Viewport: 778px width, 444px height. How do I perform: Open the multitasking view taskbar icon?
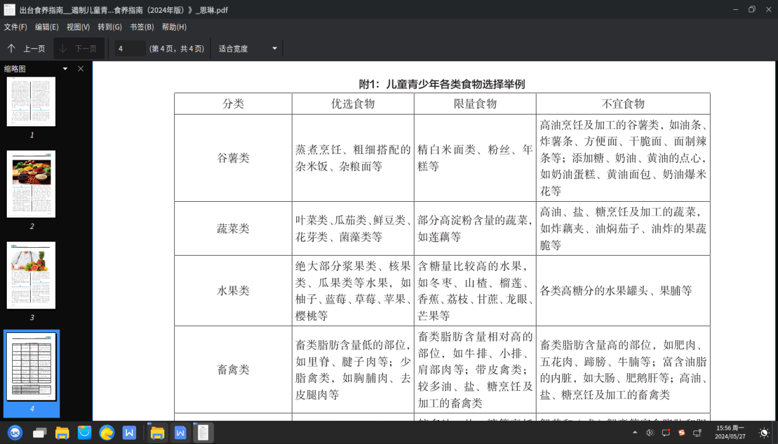pos(40,432)
